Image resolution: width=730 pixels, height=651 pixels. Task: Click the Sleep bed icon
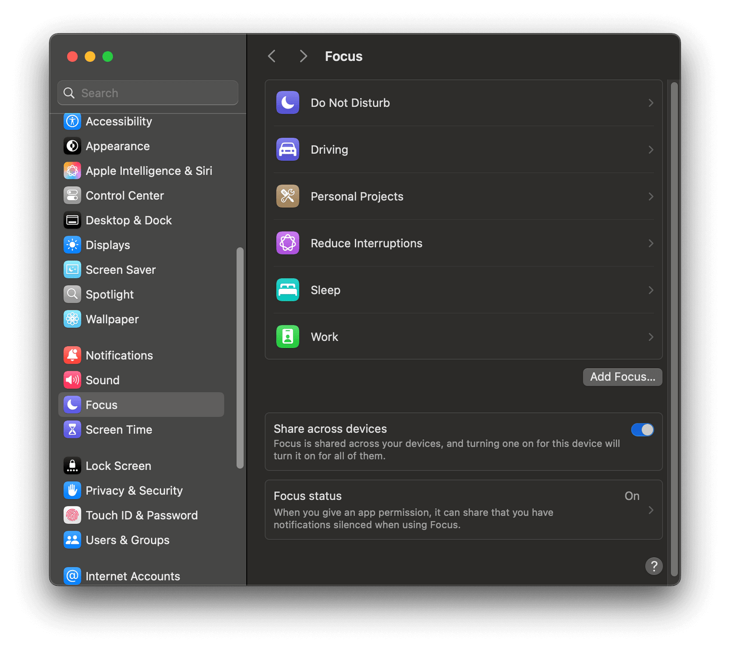(x=288, y=290)
